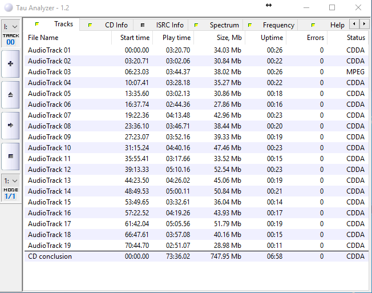Screen dimensions: 372x293
Task: Click the plus add-track button
Action: (10, 63)
